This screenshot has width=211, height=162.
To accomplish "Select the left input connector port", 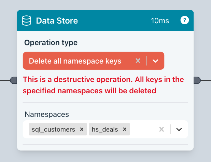I will 14,80.
